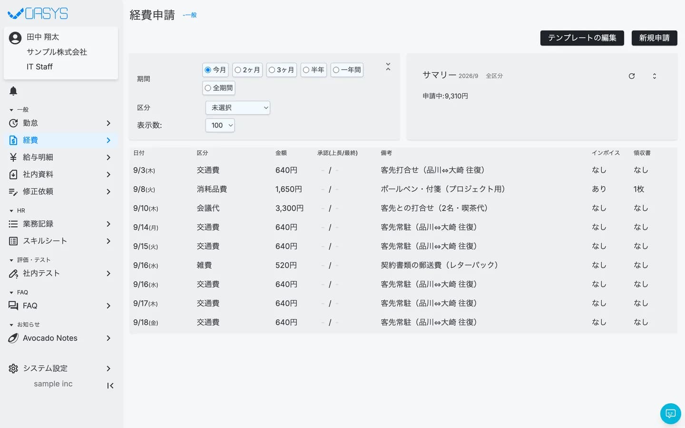Click the テンプレートの編集 button
Image resolution: width=685 pixels, height=428 pixels.
tap(582, 38)
